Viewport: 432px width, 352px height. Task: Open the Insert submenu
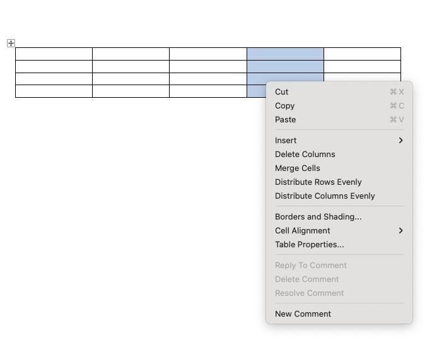point(286,141)
